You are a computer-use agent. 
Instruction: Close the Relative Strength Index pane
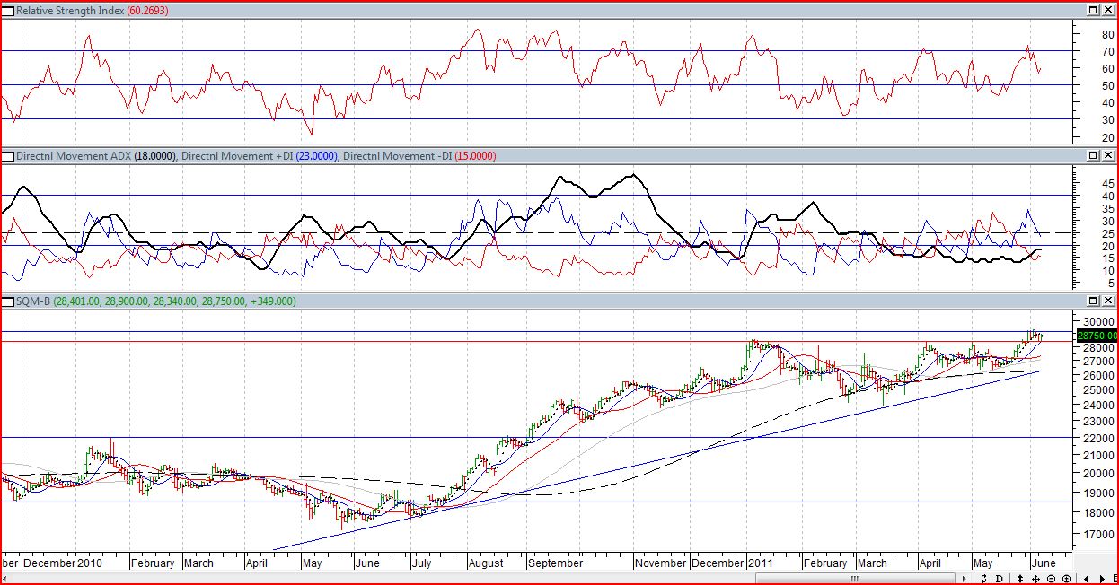[x=1107, y=10]
